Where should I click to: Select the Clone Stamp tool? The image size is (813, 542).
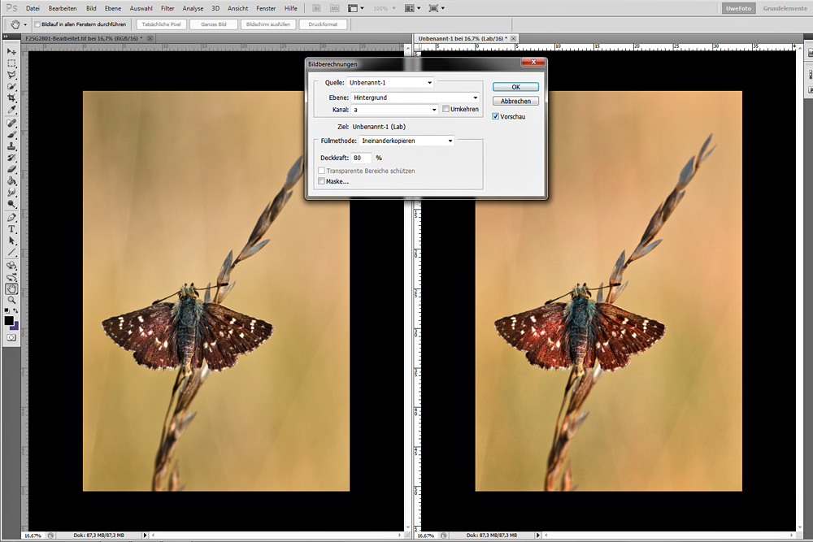(12, 147)
